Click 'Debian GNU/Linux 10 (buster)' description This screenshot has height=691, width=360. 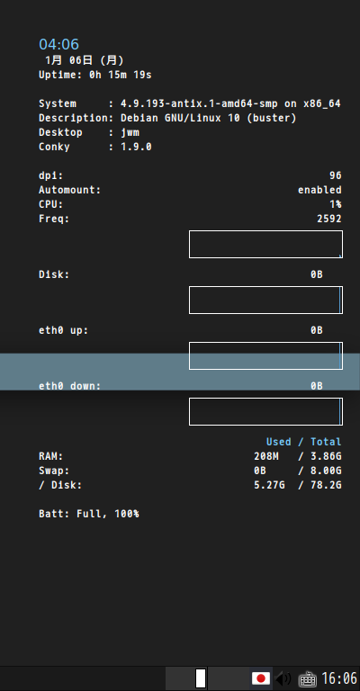tap(209, 118)
